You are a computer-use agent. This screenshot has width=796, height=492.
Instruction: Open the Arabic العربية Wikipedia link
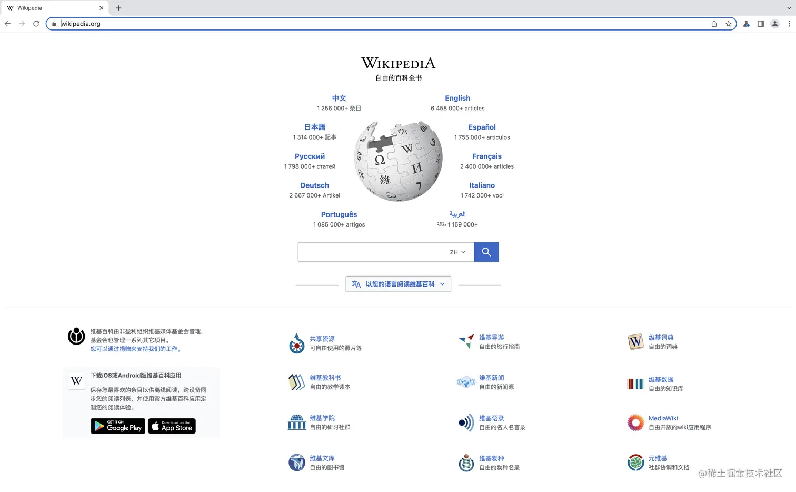point(457,214)
